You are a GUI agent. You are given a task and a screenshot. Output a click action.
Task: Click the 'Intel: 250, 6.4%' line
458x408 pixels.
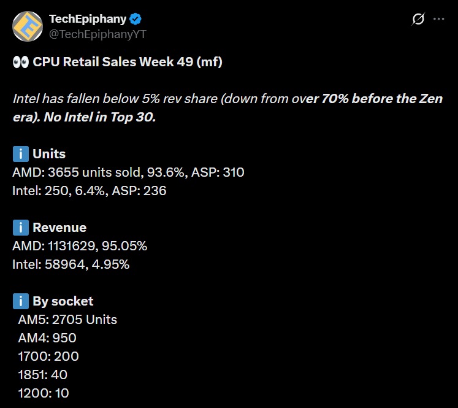[x=90, y=191]
